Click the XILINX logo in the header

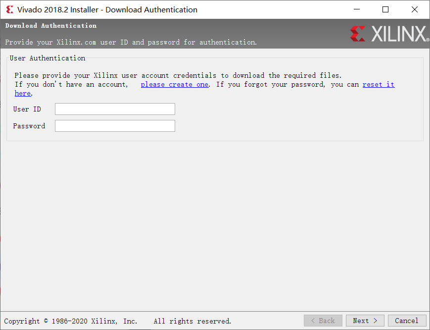389,34
